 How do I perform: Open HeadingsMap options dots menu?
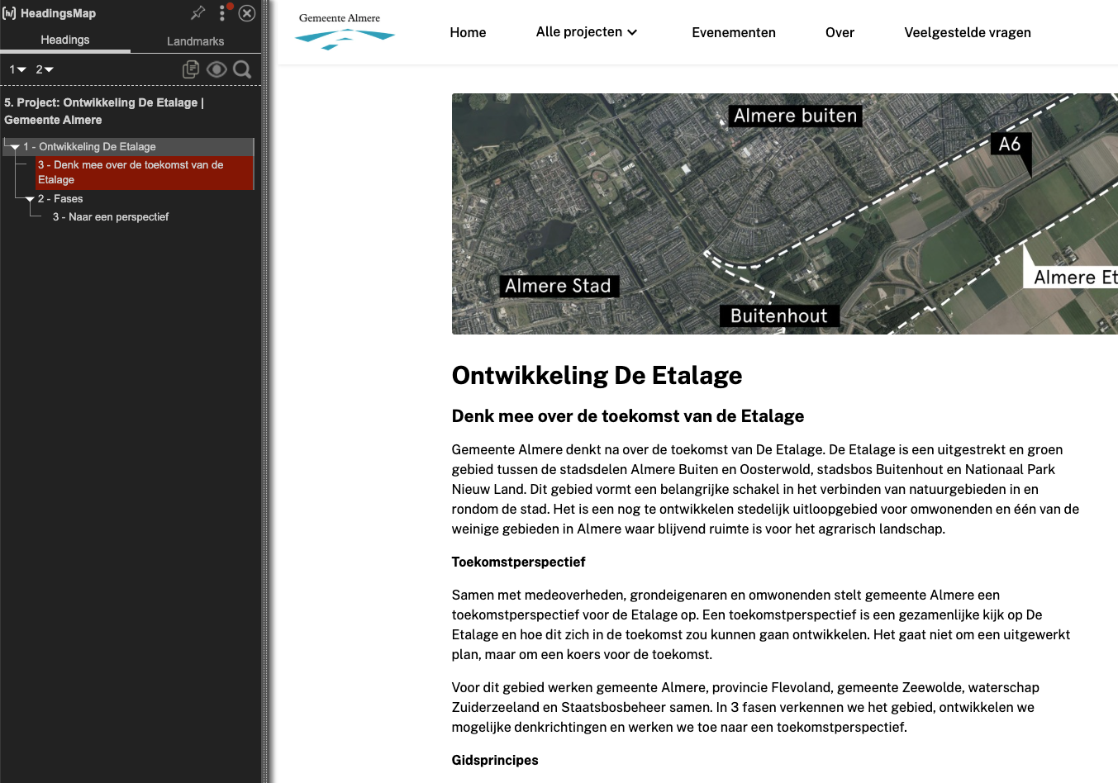click(222, 12)
